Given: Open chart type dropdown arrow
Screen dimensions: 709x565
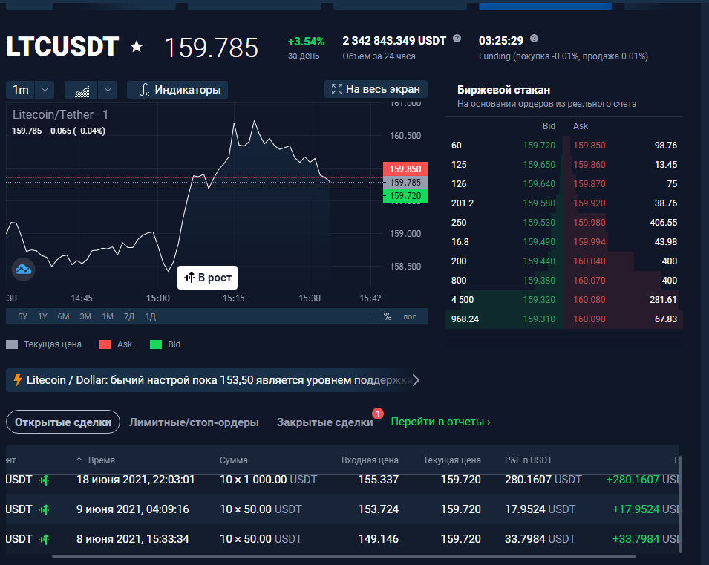Looking at the screenshot, I should pyautogui.click(x=108, y=90).
